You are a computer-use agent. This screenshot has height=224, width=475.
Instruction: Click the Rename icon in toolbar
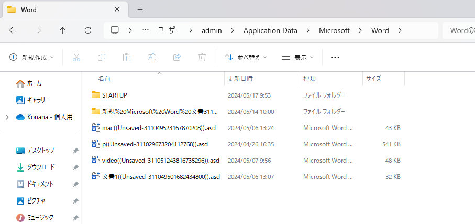click(152, 57)
